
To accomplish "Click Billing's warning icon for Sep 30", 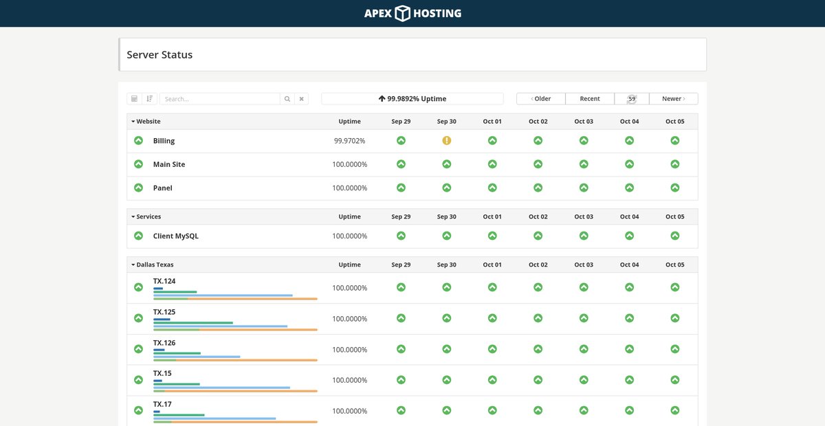I will [447, 141].
